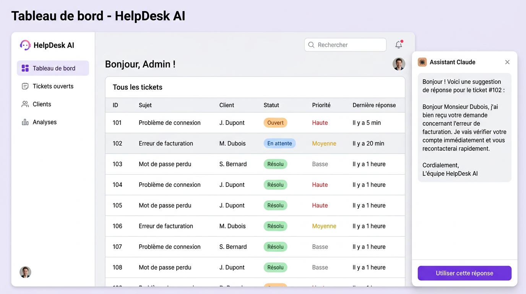Click the Résolu badge on ticket 103
The width and height of the screenshot is (526, 294).
pyautogui.click(x=275, y=164)
